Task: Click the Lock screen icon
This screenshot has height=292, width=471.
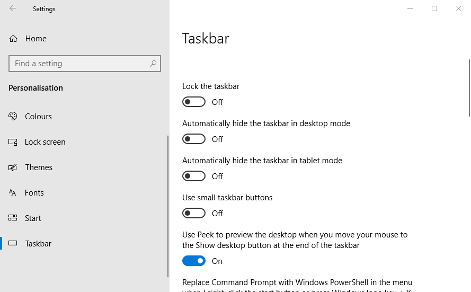Action: pyautogui.click(x=13, y=142)
